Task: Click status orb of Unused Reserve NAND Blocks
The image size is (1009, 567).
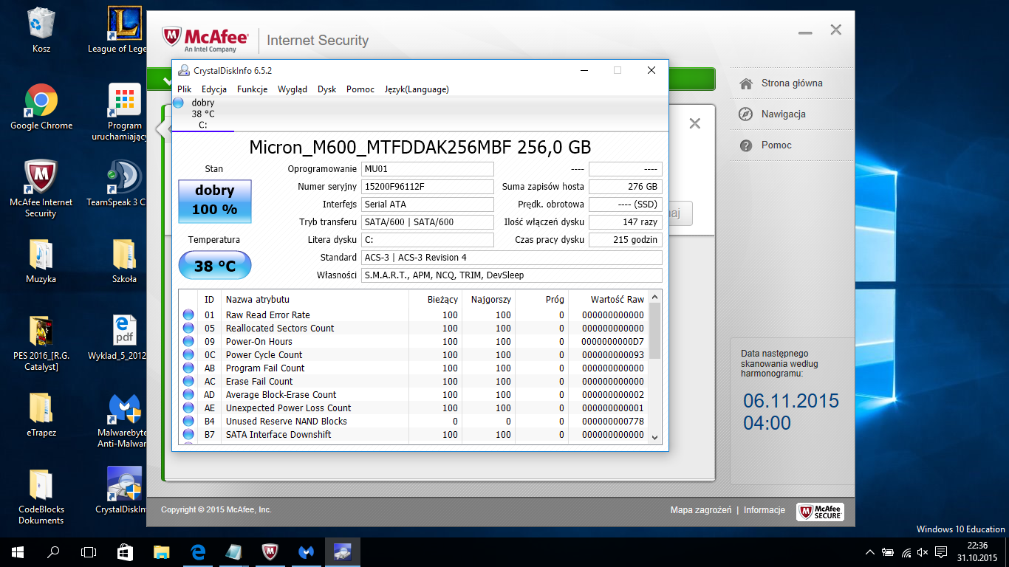Action: (188, 422)
